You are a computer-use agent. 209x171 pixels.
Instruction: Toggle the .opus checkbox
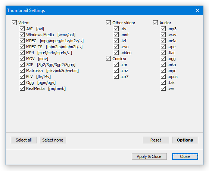point(163,77)
